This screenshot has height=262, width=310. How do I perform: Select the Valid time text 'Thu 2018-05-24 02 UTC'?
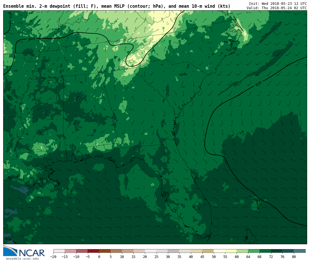[284, 8]
